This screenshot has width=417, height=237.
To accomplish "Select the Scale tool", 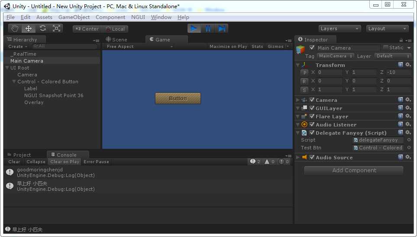I will (x=56, y=28).
